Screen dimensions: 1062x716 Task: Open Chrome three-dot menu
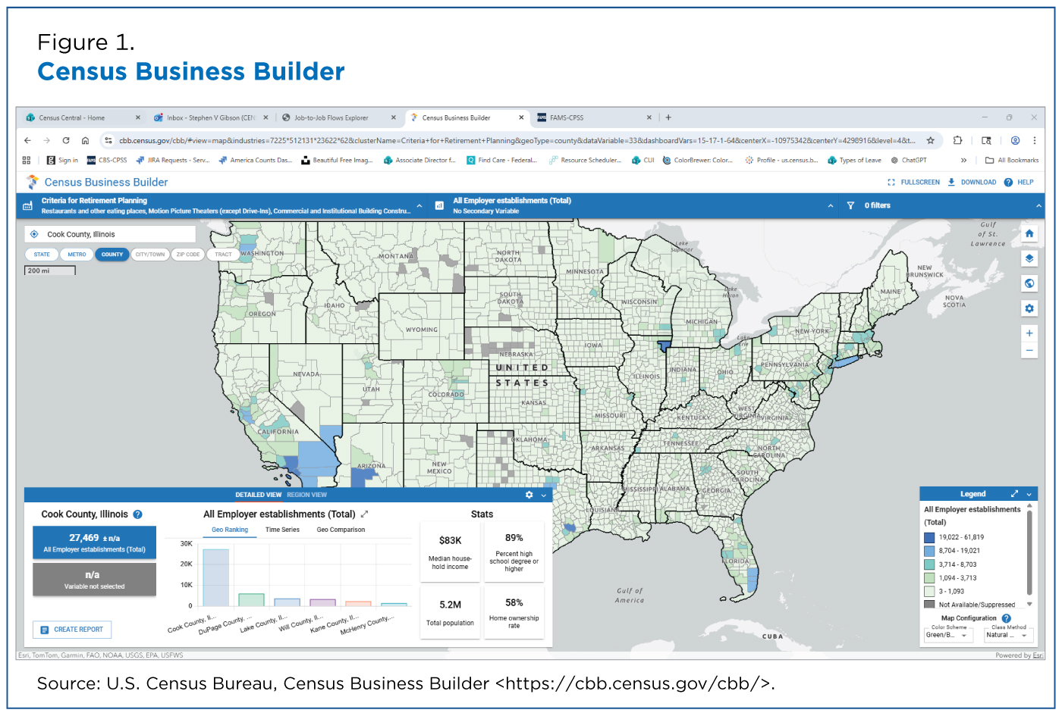1034,140
